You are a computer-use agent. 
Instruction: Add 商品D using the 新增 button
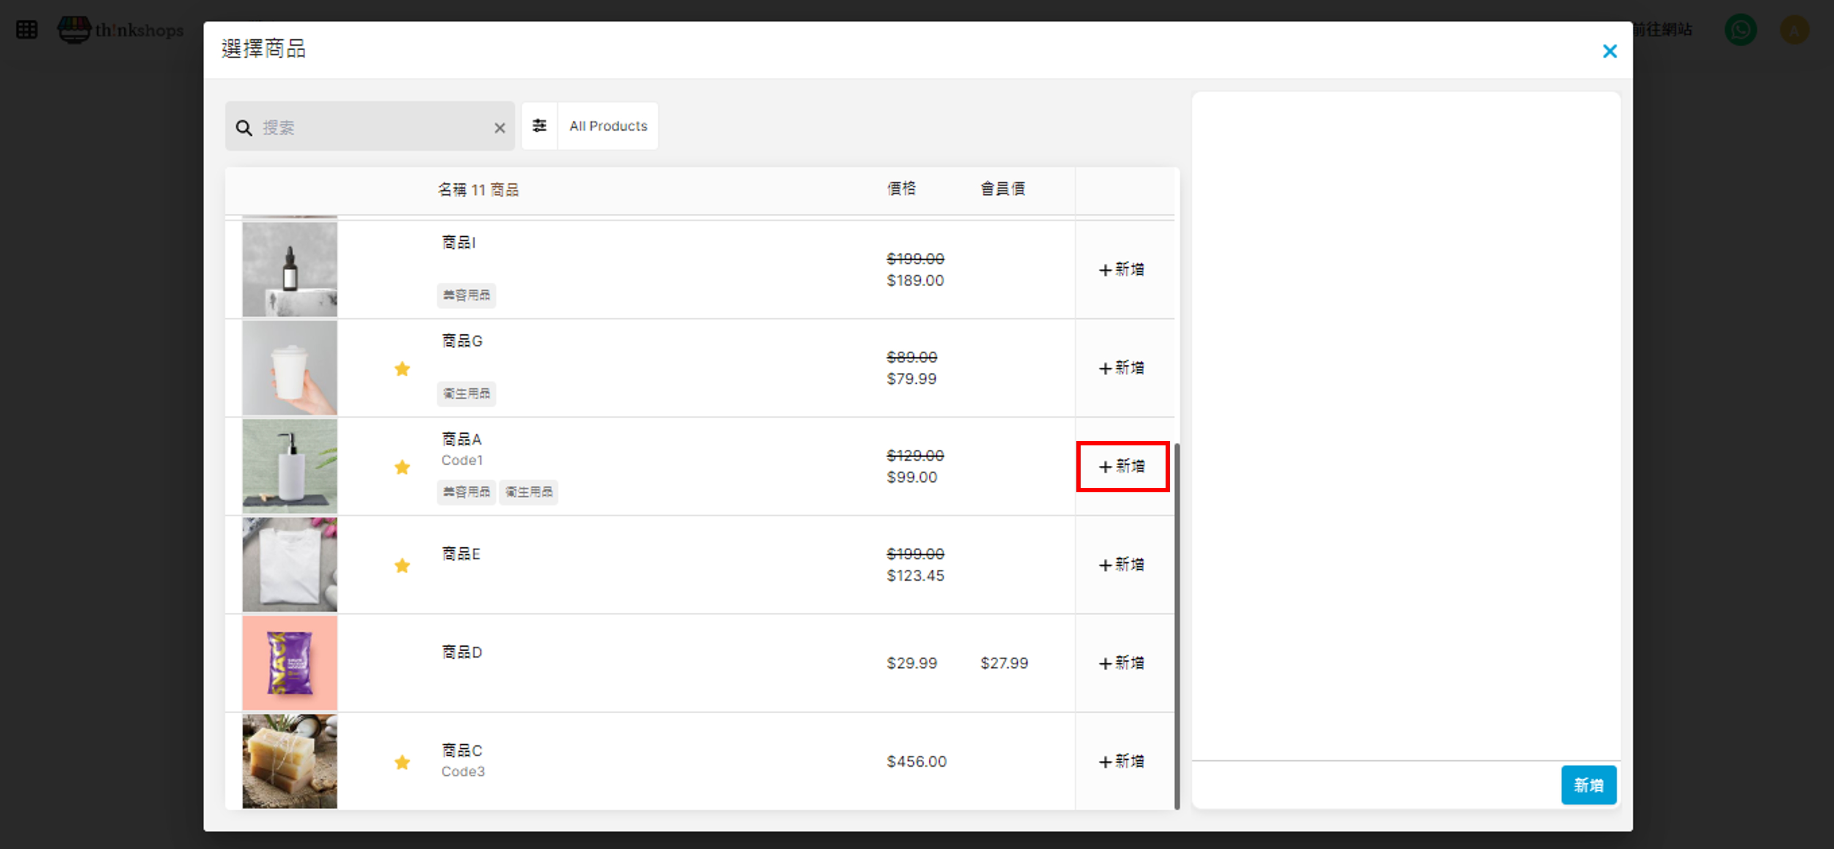(1121, 663)
